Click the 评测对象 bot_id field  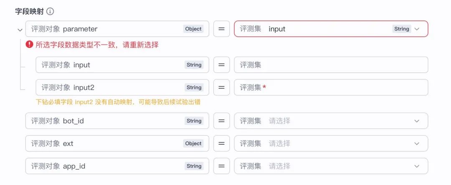click(x=104, y=121)
